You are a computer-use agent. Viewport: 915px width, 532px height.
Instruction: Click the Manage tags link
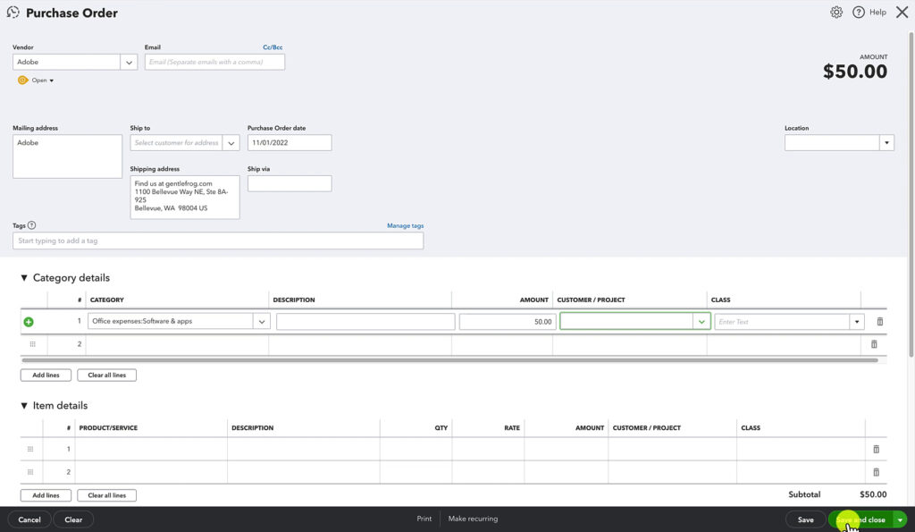tap(406, 225)
